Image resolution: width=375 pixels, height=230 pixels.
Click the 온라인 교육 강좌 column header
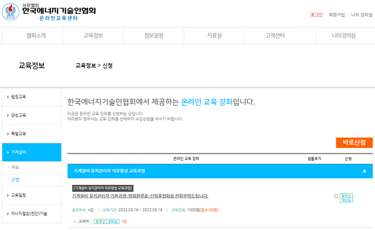tap(186, 158)
